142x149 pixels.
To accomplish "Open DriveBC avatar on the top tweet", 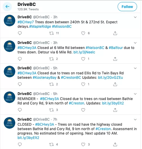I will (9, 20).
